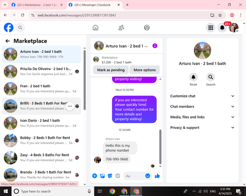Expand Chat members section
Image resolution: width=246 pixels, height=196 pixels.
pos(202,106)
